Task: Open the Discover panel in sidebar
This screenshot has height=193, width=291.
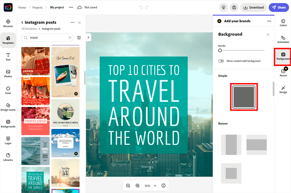Action: coord(8,23)
